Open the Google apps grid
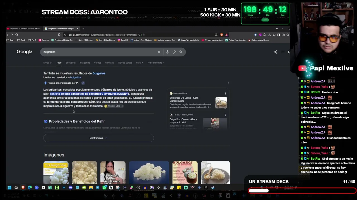 point(283,52)
